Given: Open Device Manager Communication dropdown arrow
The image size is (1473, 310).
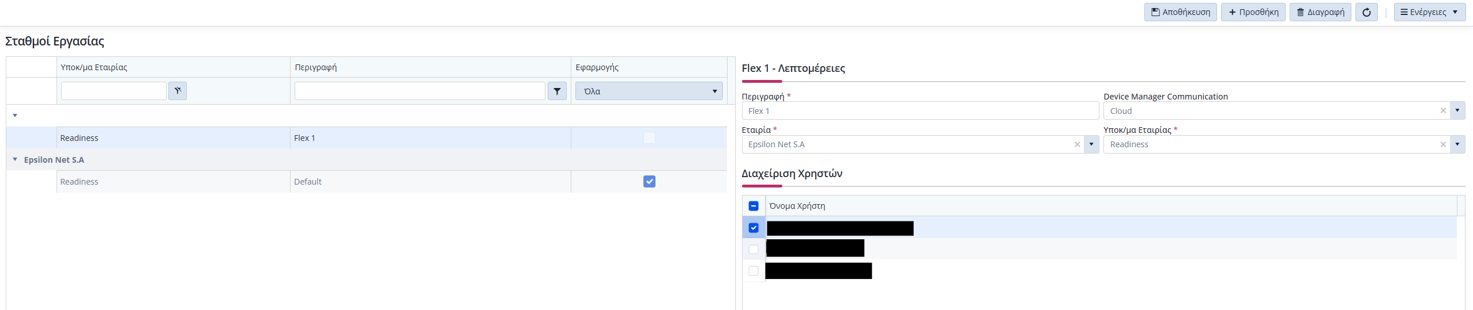Looking at the screenshot, I should (x=1457, y=110).
